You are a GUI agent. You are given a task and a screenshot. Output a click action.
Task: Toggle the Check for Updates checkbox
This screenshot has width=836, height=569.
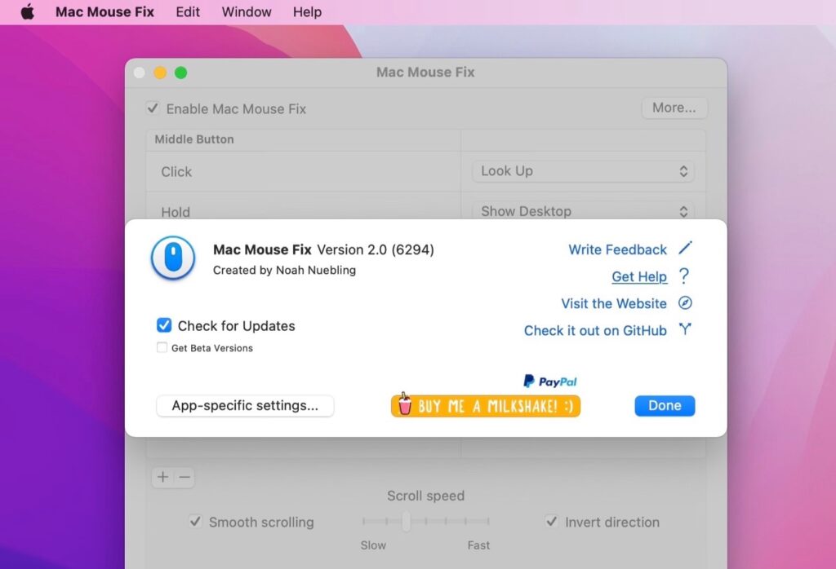pos(163,325)
